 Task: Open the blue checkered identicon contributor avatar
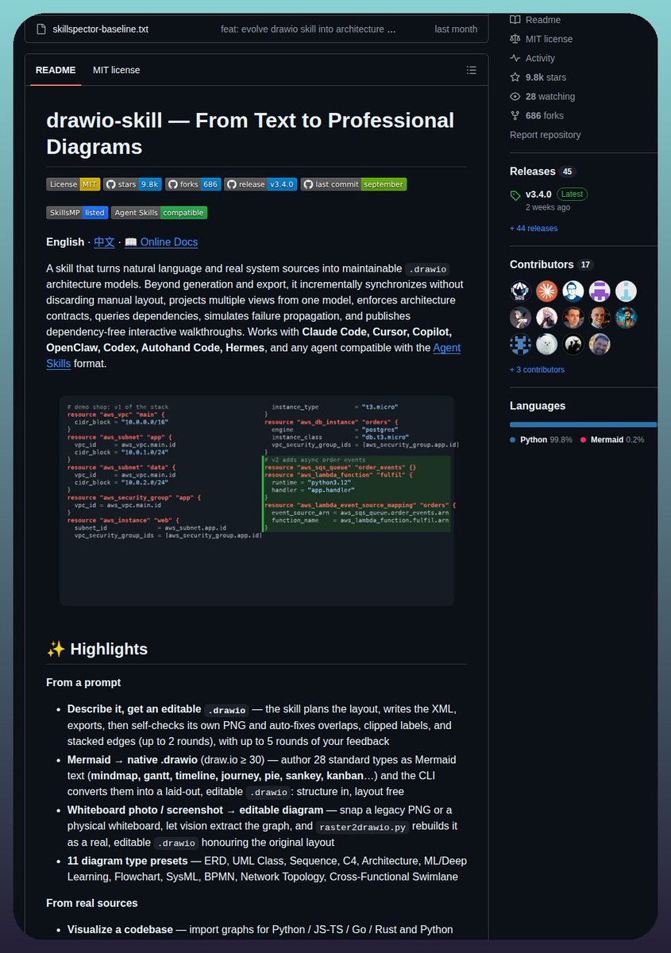point(520,345)
